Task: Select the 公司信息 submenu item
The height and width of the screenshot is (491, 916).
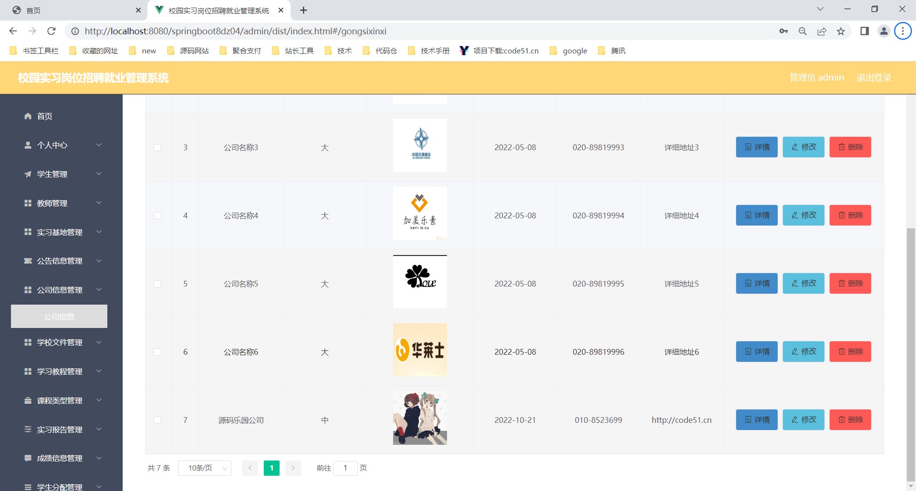Action: pyautogui.click(x=59, y=317)
